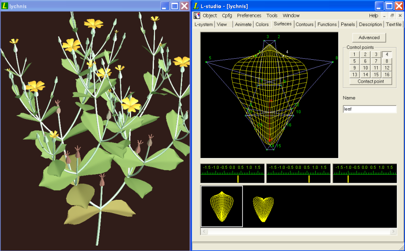Click the Name field containing leaf

coord(370,109)
